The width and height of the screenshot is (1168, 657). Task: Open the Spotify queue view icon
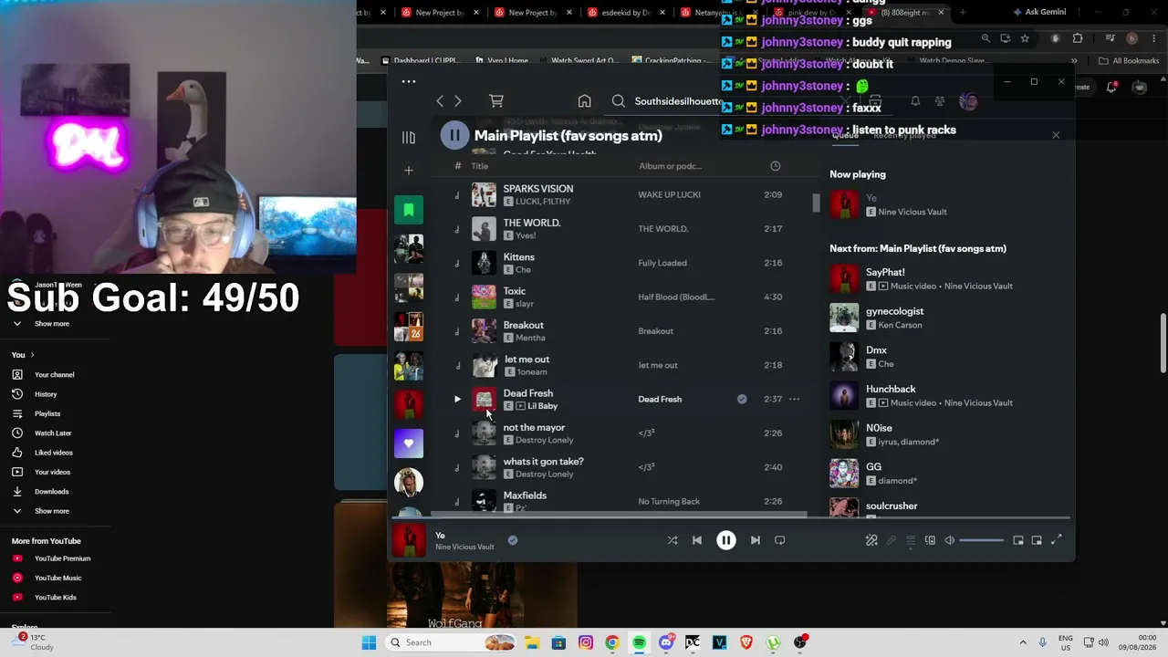coord(911,541)
